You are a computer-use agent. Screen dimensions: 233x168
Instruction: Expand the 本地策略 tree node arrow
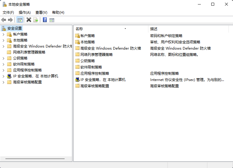pos(3,40)
